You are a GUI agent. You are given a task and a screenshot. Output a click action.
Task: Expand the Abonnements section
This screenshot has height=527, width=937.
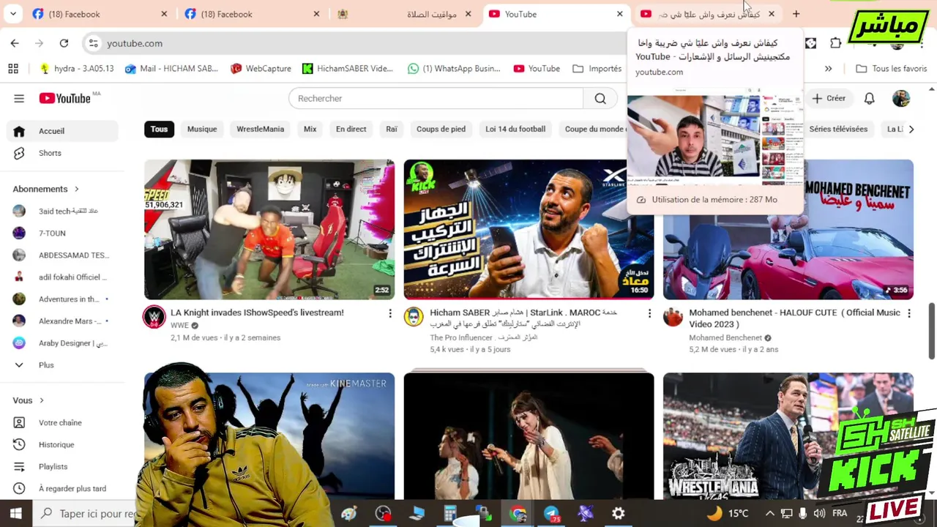point(45,189)
